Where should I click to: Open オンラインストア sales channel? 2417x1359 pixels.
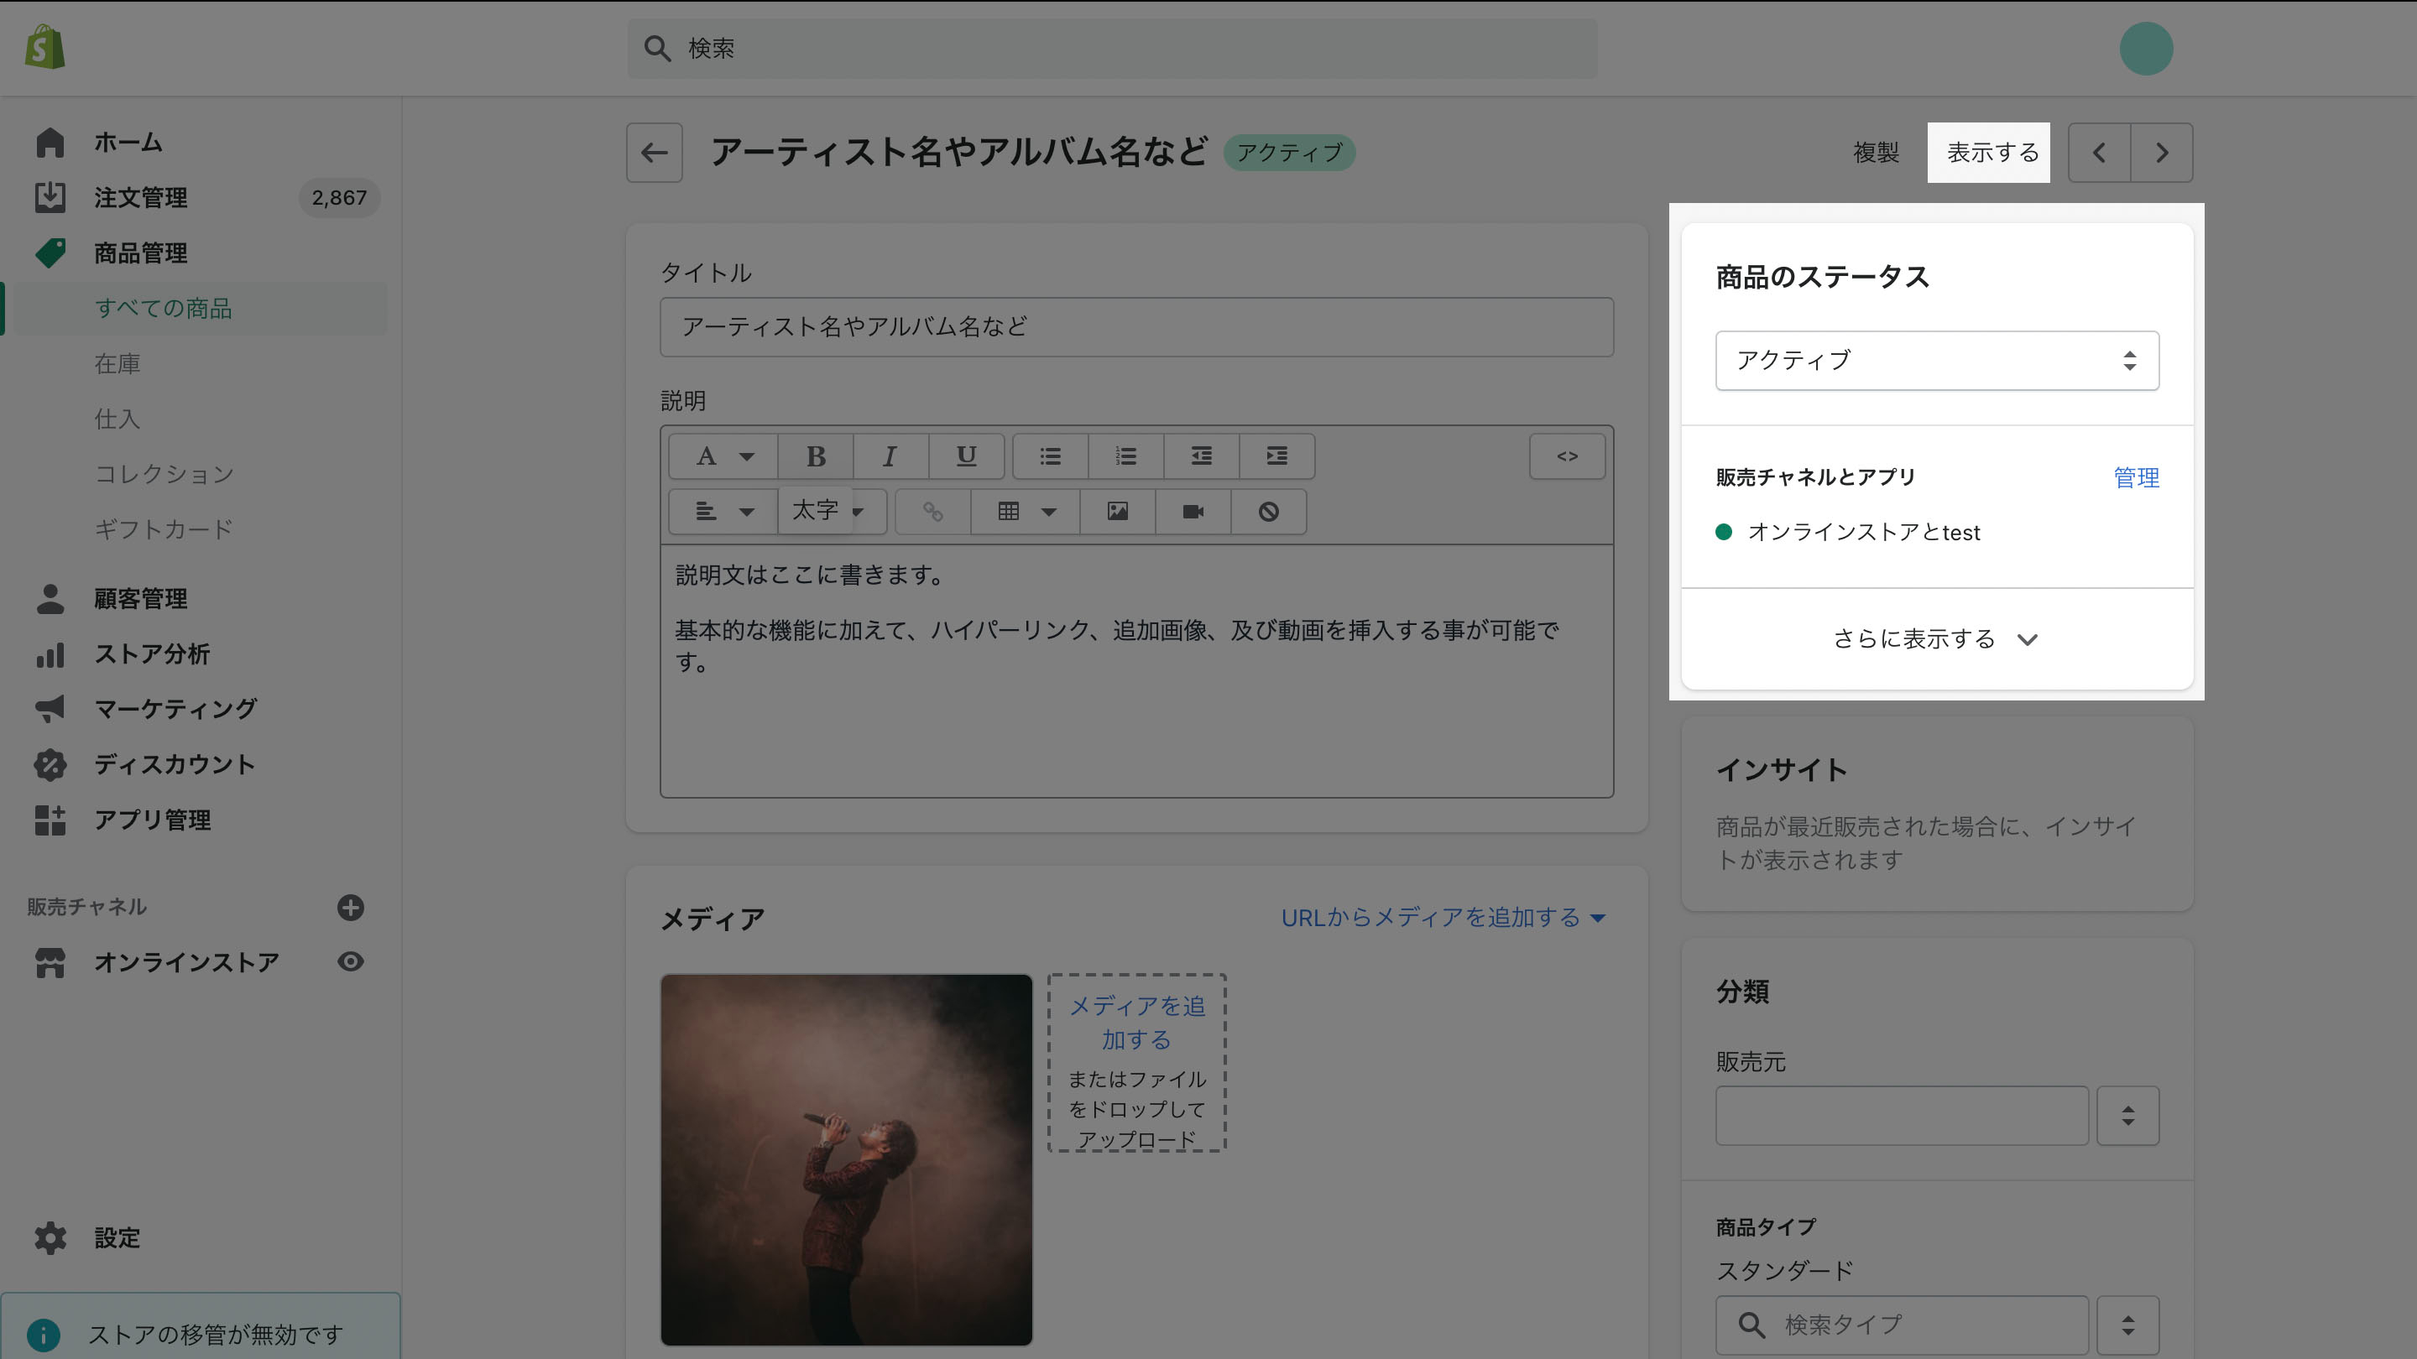[185, 962]
